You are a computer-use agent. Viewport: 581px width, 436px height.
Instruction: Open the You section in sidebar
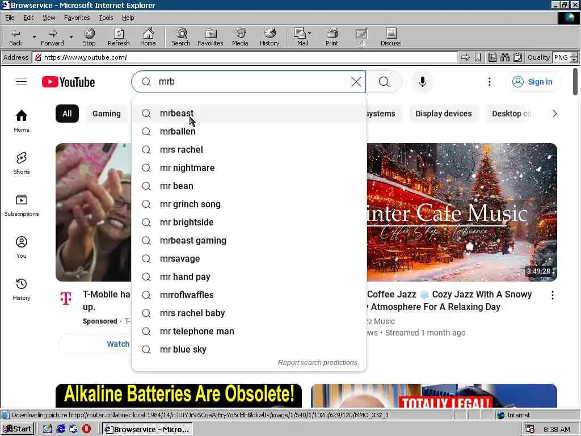coord(22,247)
